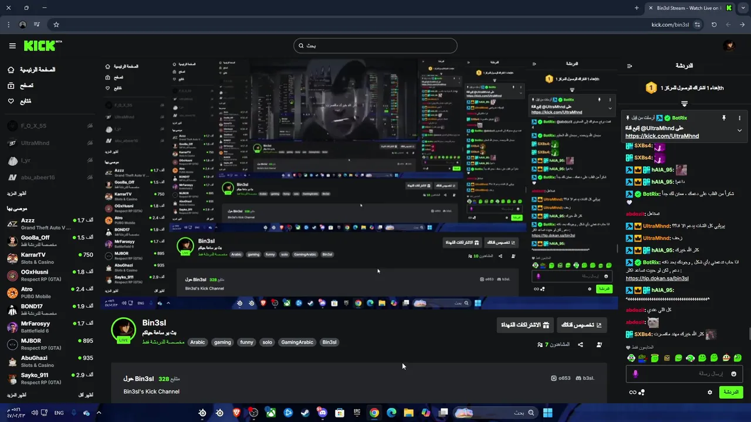Reload the page

714,25
